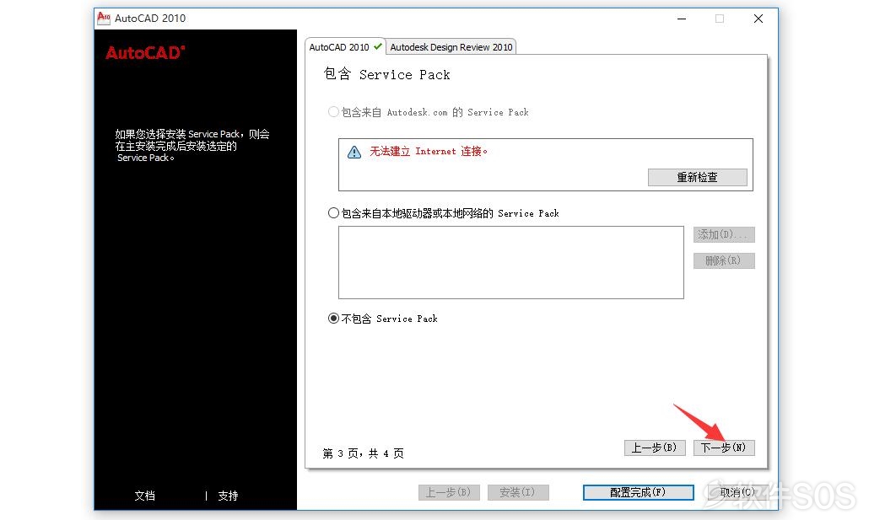Click the 无法建立 Internet 连接 error text

429,151
